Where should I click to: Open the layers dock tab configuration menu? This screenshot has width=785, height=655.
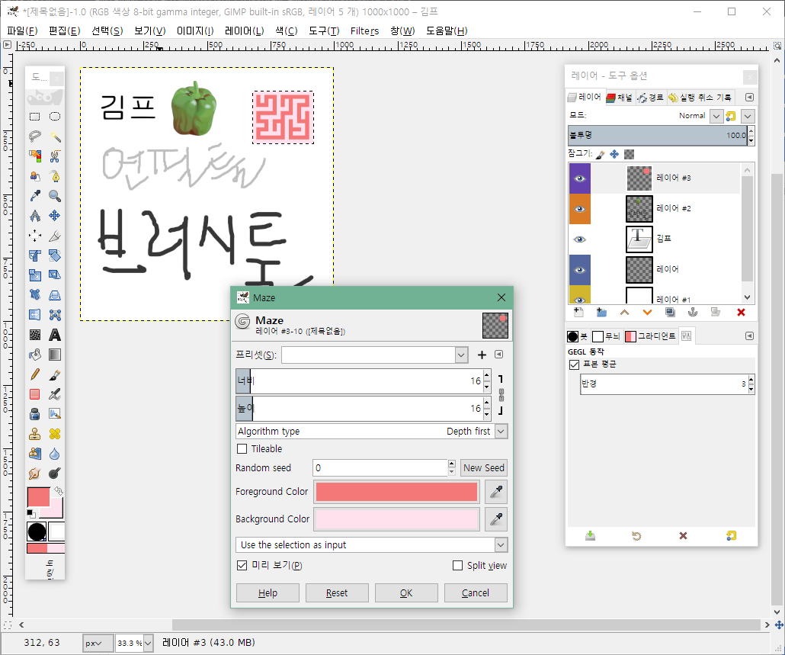point(749,97)
